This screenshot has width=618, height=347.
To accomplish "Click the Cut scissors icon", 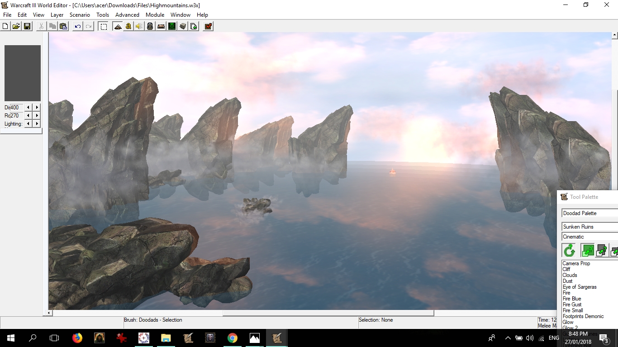I will point(42,26).
